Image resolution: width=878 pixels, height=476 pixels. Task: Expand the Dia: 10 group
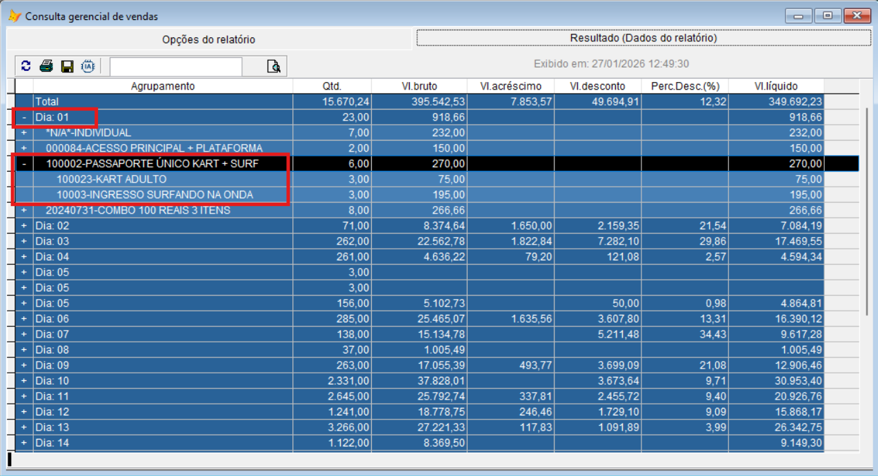(24, 381)
